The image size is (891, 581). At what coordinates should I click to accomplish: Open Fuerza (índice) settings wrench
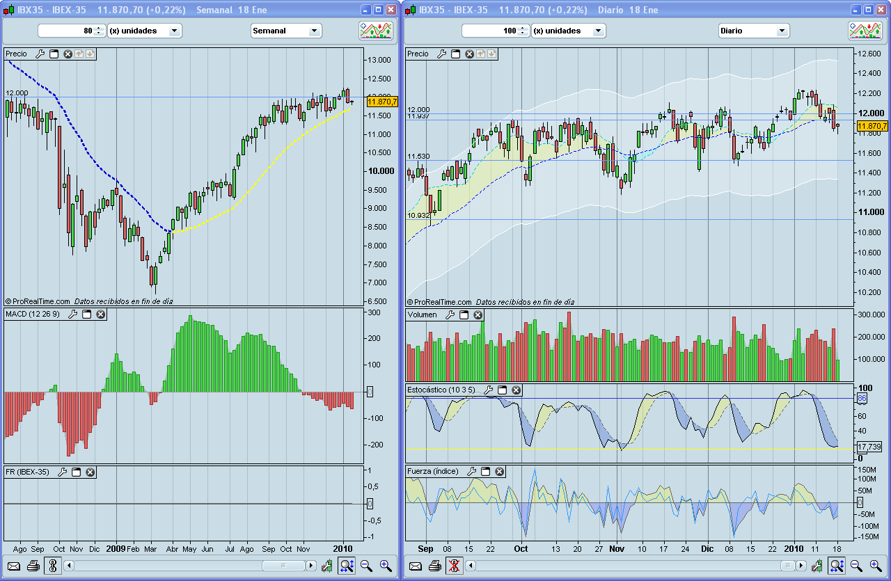pyautogui.click(x=472, y=471)
